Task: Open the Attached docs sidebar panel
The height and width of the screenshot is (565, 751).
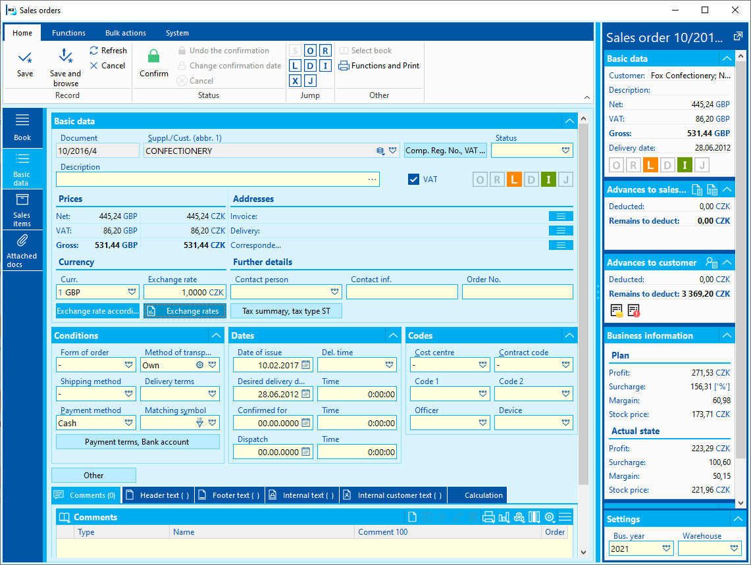Action: coord(22,251)
